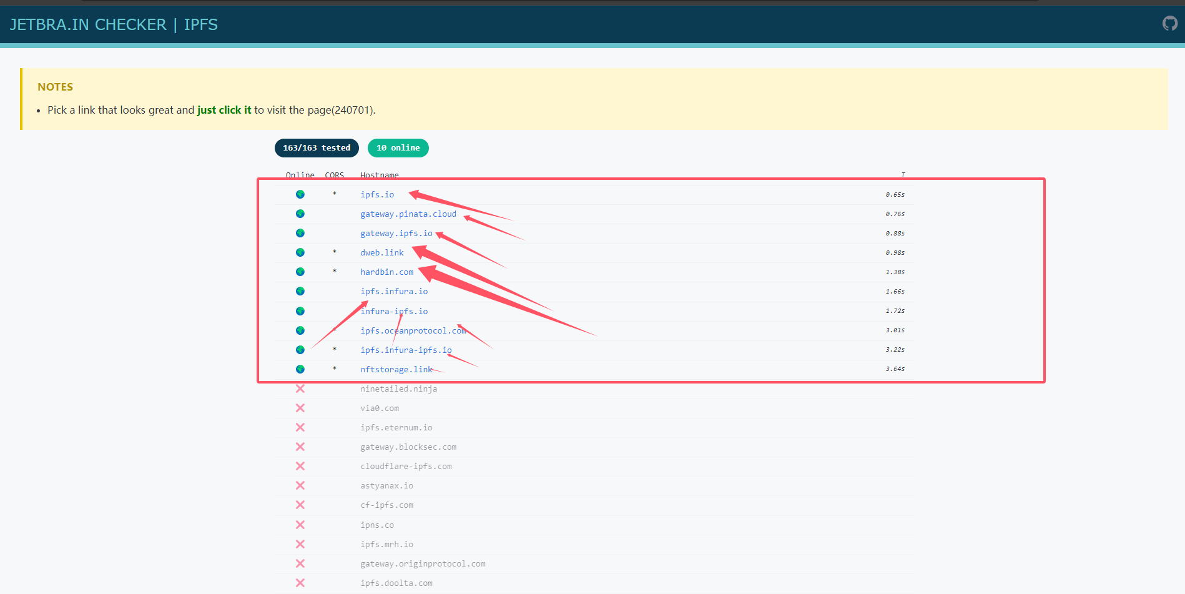
Task: Open ipfs.infura-ipfs.io link
Action: [406, 350]
